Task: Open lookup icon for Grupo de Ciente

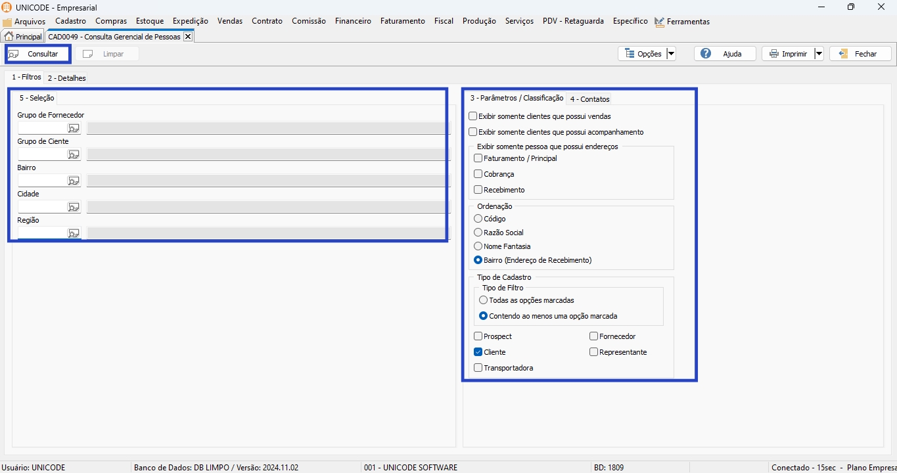Action: [74, 154]
